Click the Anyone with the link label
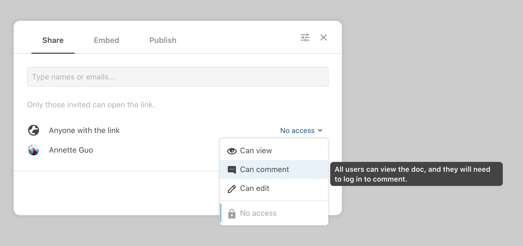 pyautogui.click(x=84, y=131)
